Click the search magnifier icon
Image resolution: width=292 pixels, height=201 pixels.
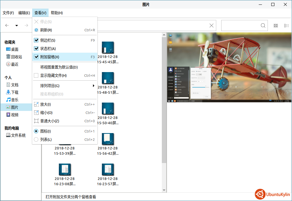tap(263, 26)
